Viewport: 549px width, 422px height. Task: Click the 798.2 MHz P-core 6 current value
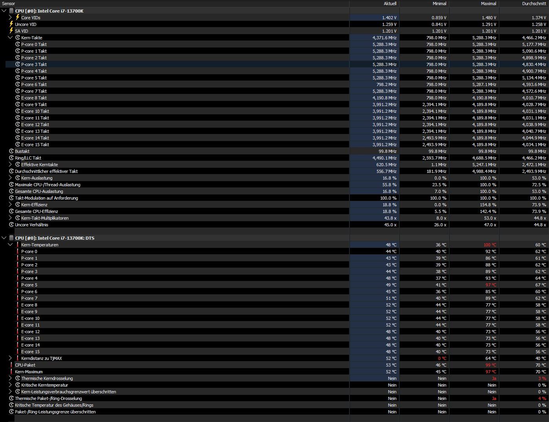click(387, 84)
